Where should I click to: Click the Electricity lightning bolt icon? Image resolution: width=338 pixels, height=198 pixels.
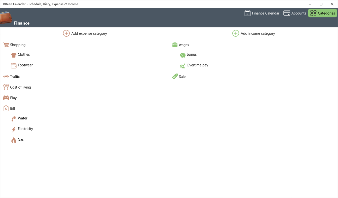(x=14, y=129)
